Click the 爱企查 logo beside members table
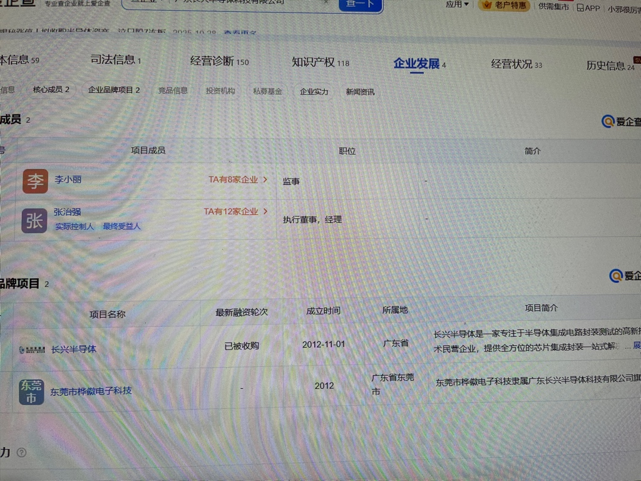 pos(621,122)
